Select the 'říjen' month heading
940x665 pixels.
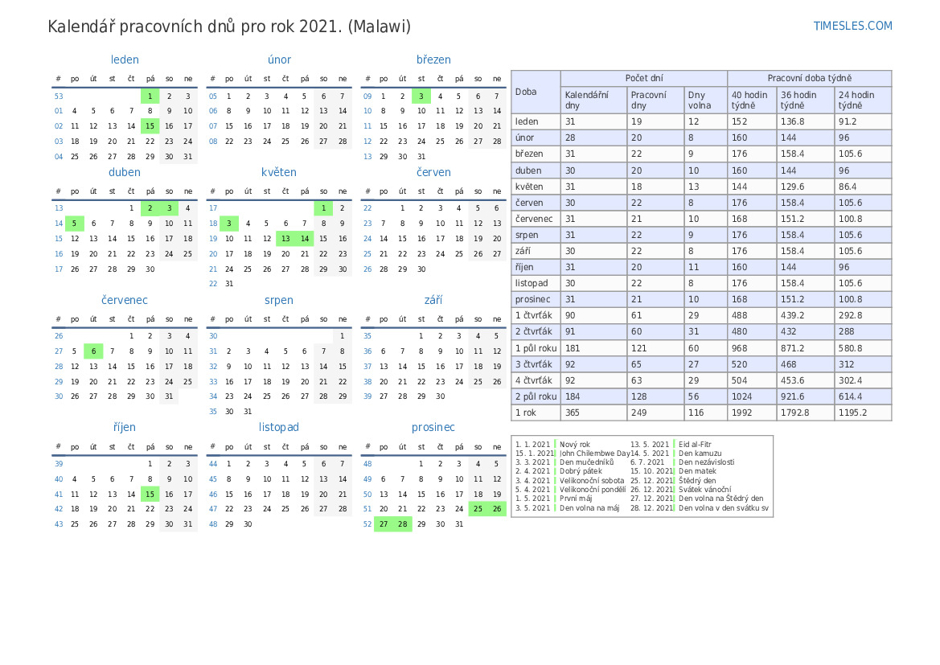125,427
